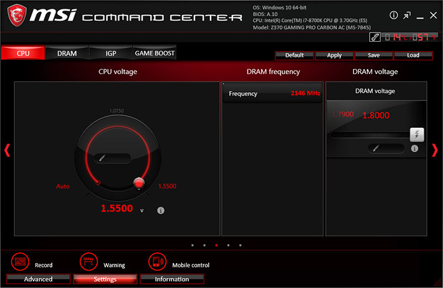The height and width of the screenshot is (288, 443).
Task: Minimize the Command Center window
Action: click(x=420, y=18)
